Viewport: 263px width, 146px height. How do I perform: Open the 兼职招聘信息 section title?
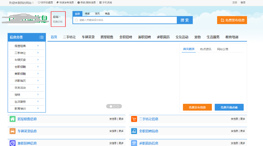(27, 143)
